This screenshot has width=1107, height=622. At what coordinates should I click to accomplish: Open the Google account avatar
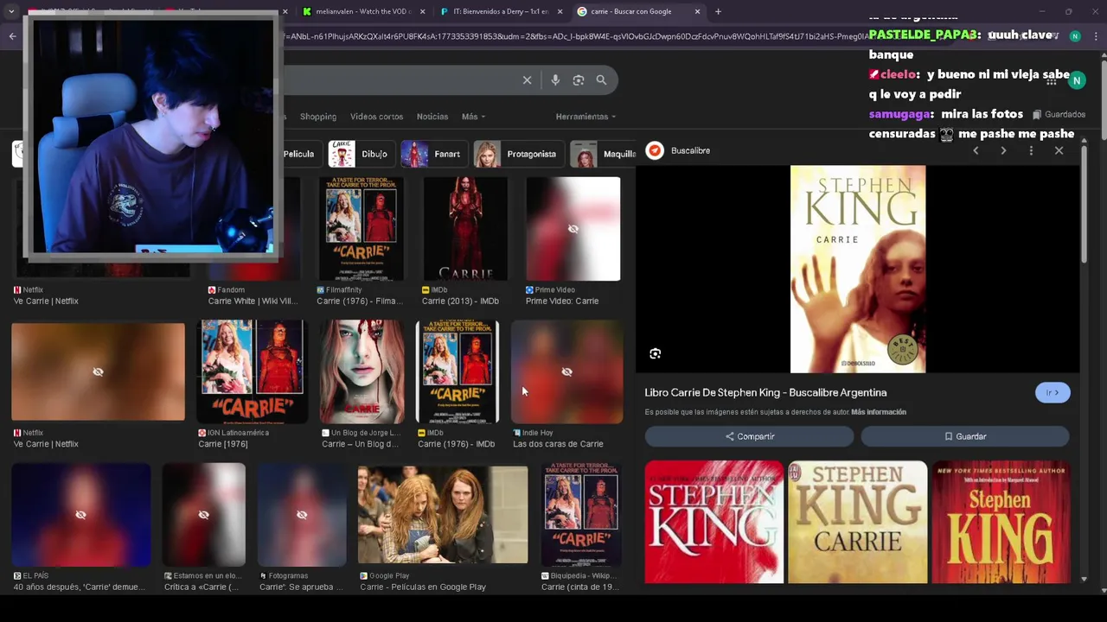1077,79
